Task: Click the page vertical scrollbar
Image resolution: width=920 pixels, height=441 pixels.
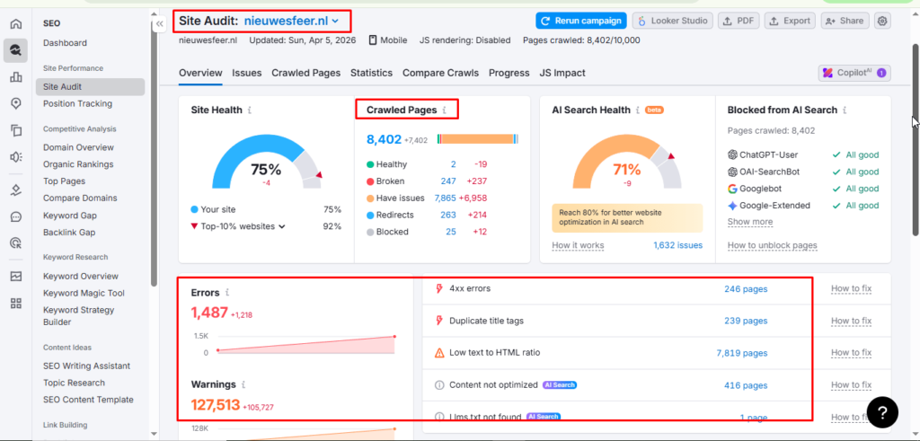Action: pyautogui.click(x=916, y=139)
